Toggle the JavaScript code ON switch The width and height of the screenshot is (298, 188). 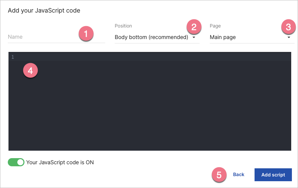click(16, 162)
